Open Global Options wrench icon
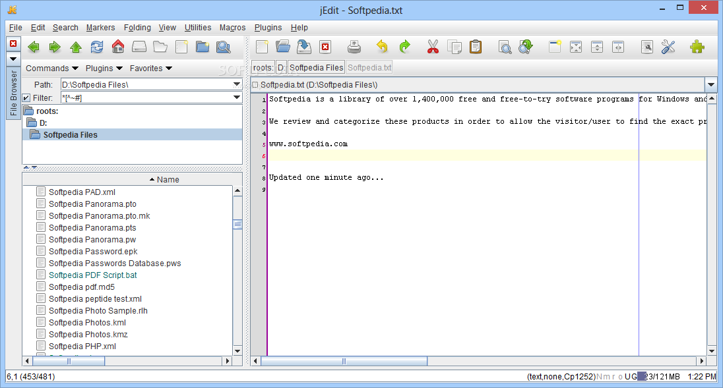This screenshot has height=388, width=723. point(668,47)
